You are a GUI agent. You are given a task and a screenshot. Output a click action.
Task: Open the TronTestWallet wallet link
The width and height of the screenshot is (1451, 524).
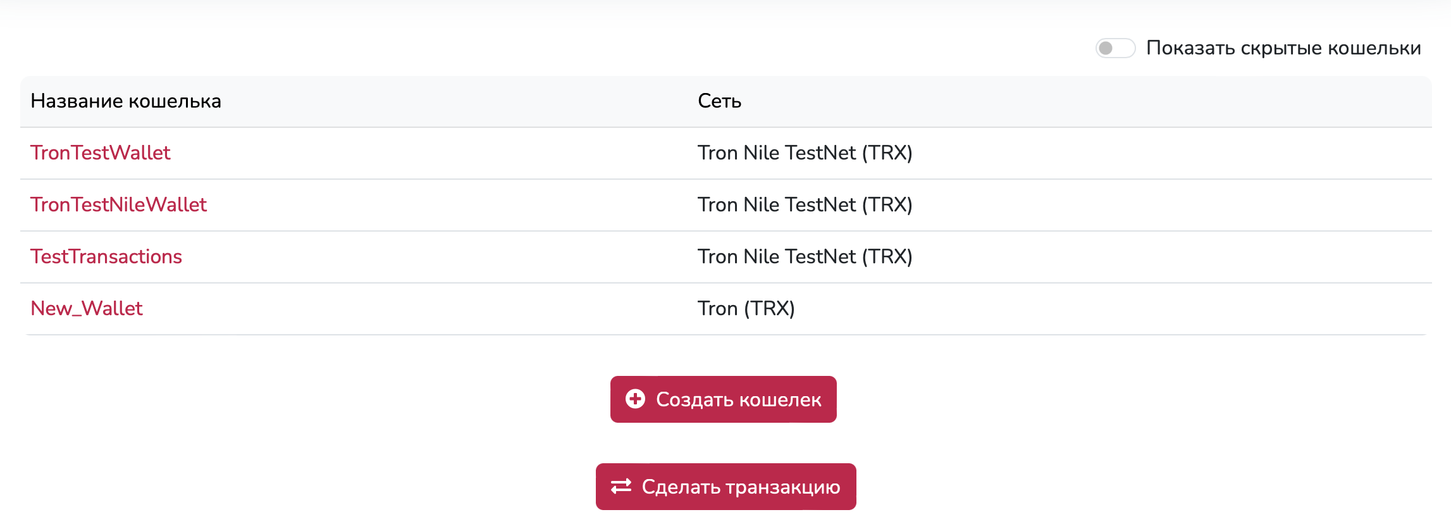tap(101, 153)
